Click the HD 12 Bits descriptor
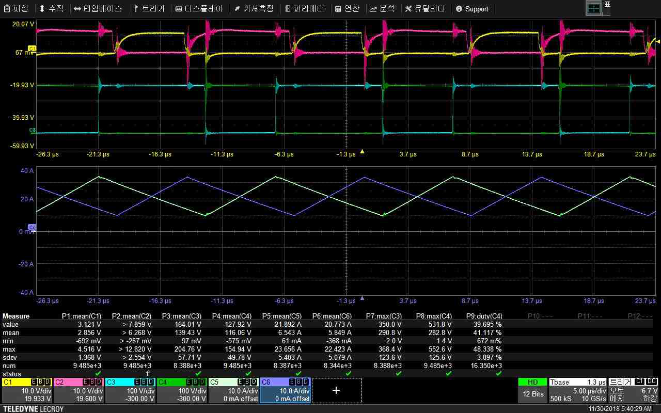Image resolution: width=661 pixels, height=413 pixels. click(x=532, y=390)
